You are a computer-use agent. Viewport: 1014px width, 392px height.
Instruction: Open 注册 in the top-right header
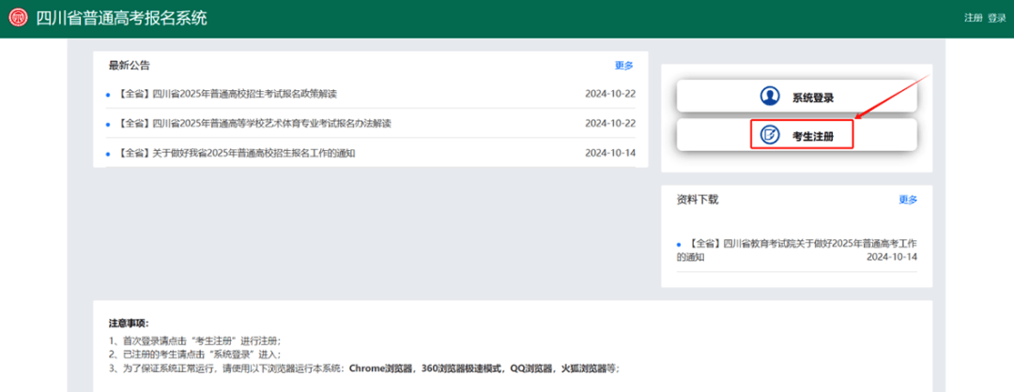[x=974, y=18]
